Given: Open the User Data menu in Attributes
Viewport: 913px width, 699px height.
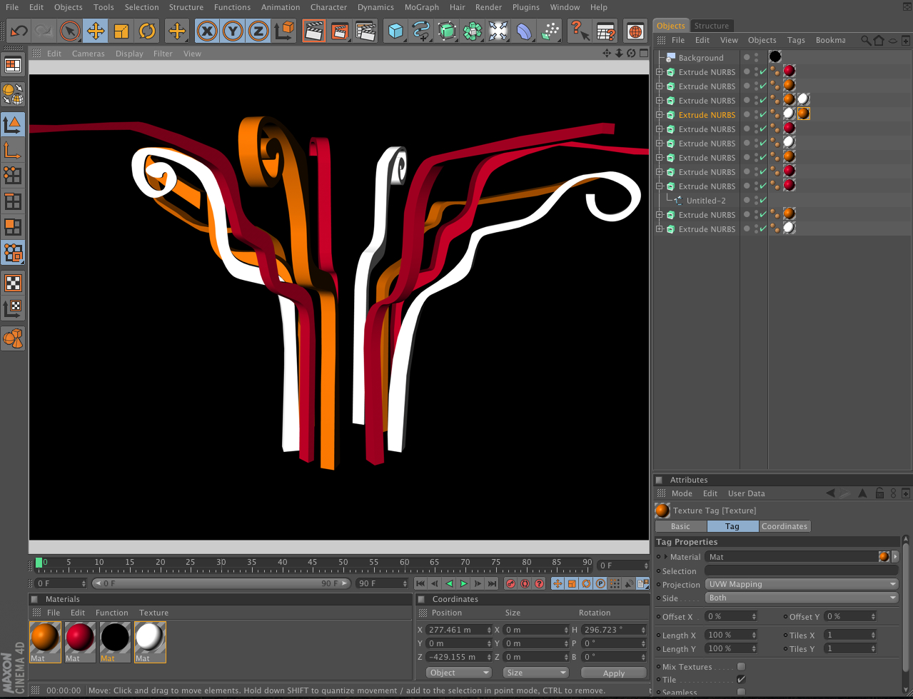Looking at the screenshot, I should (746, 493).
